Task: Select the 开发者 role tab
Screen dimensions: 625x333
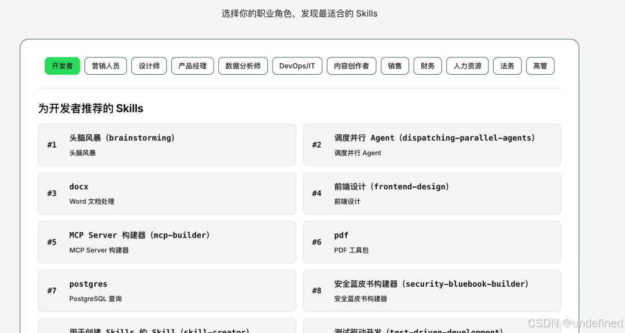Action: [x=62, y=66]
